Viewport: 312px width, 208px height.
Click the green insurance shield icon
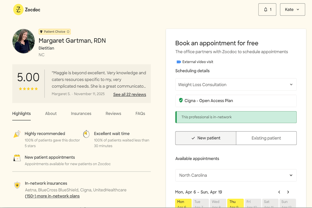pos(181,100)
